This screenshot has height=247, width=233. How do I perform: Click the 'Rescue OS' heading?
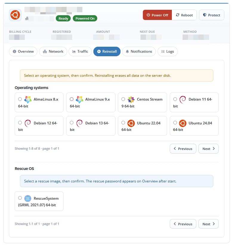click(x=24, y=169)
